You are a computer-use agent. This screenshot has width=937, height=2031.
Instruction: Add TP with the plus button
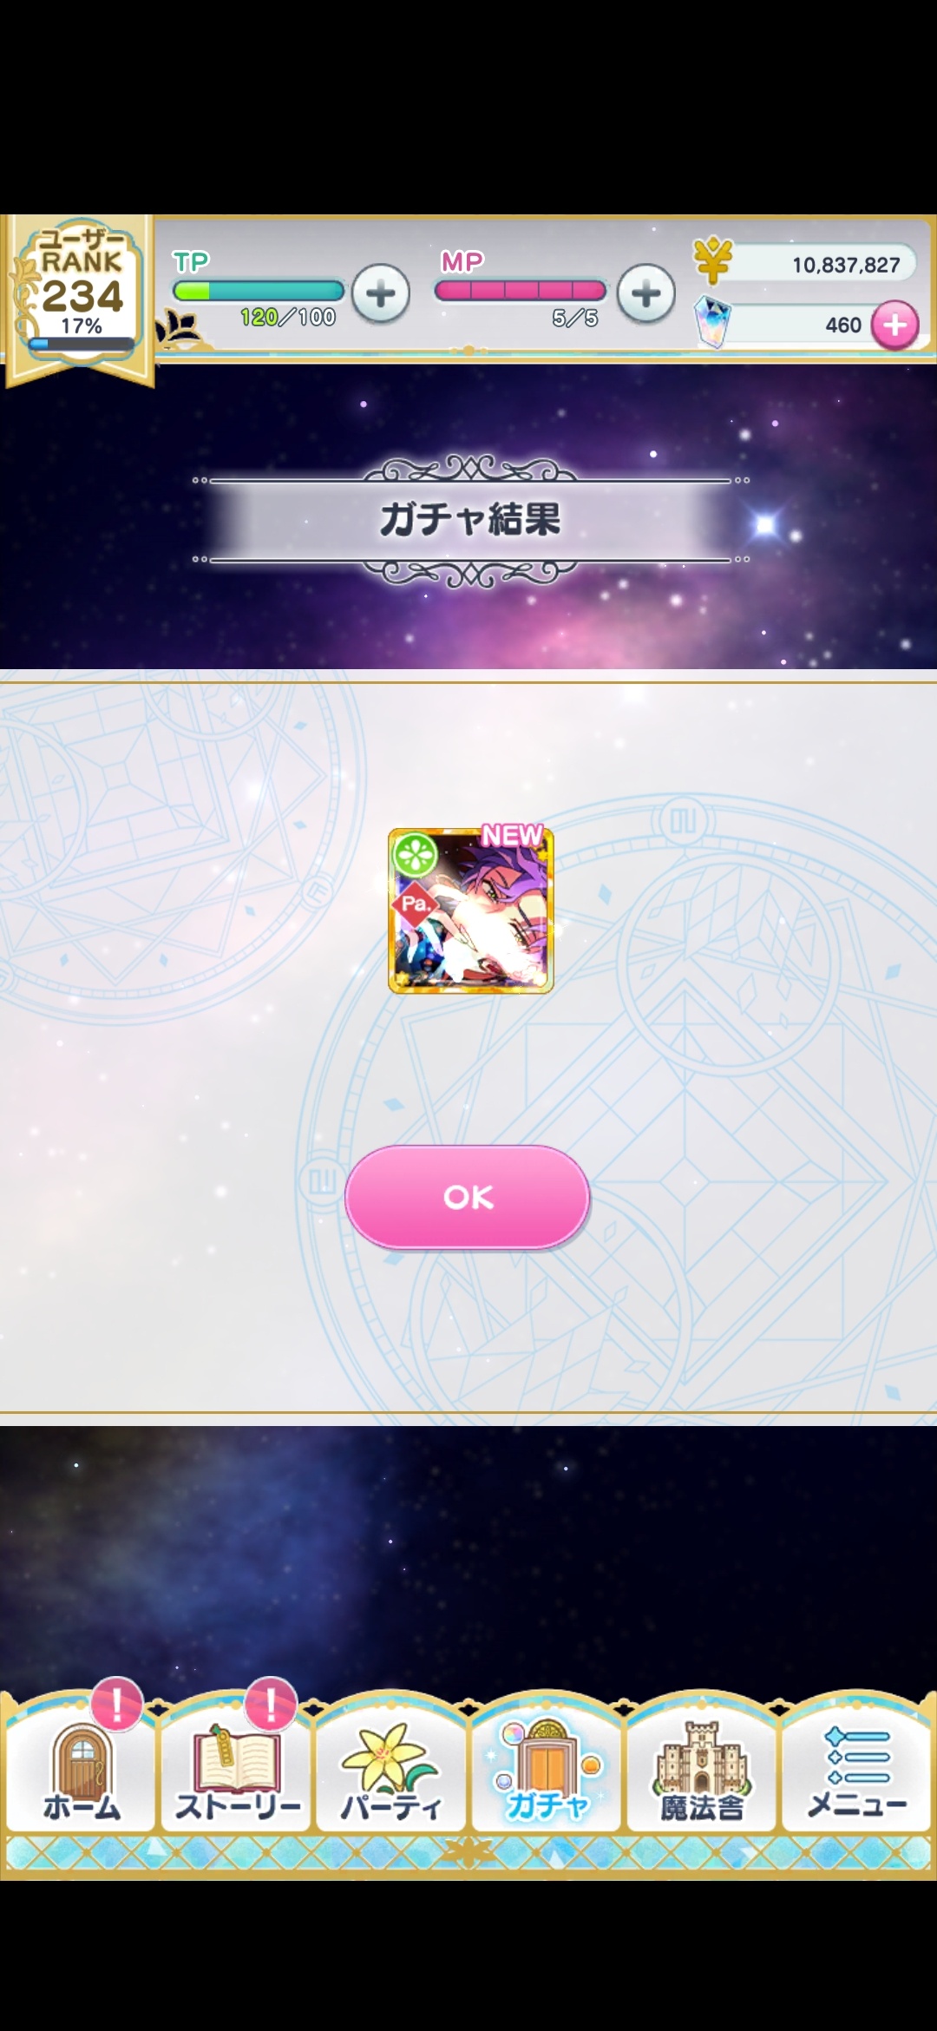[x=380, y=293]
